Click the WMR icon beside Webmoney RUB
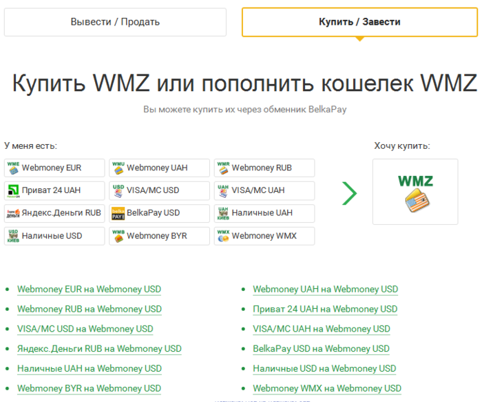This screenshot has width=482, height=402. click(224, 168)
